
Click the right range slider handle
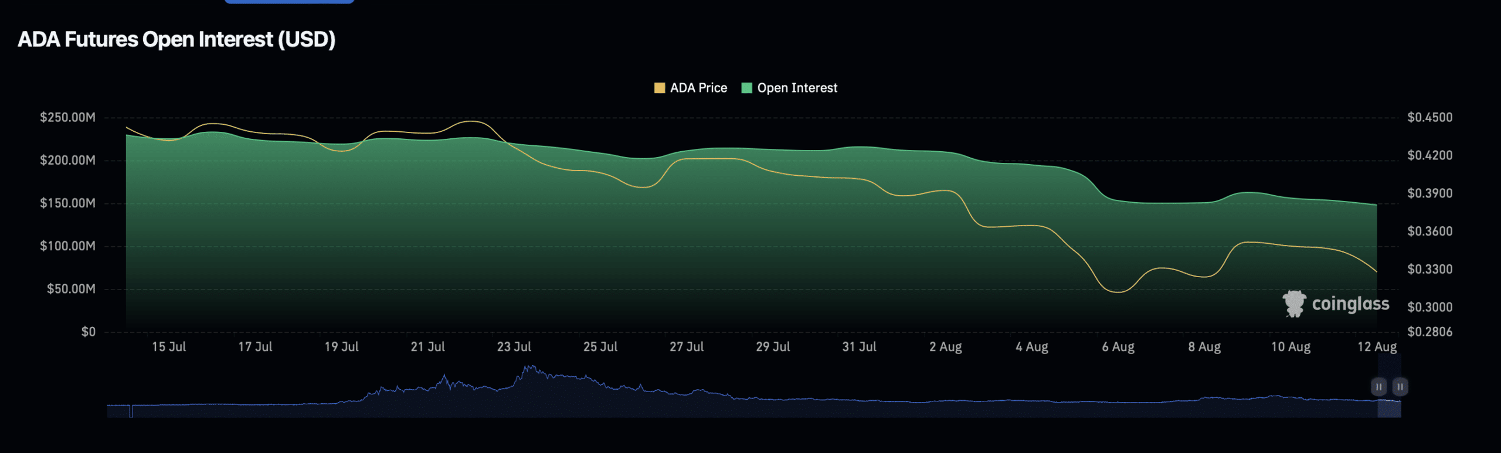[x=1400, y=387]
